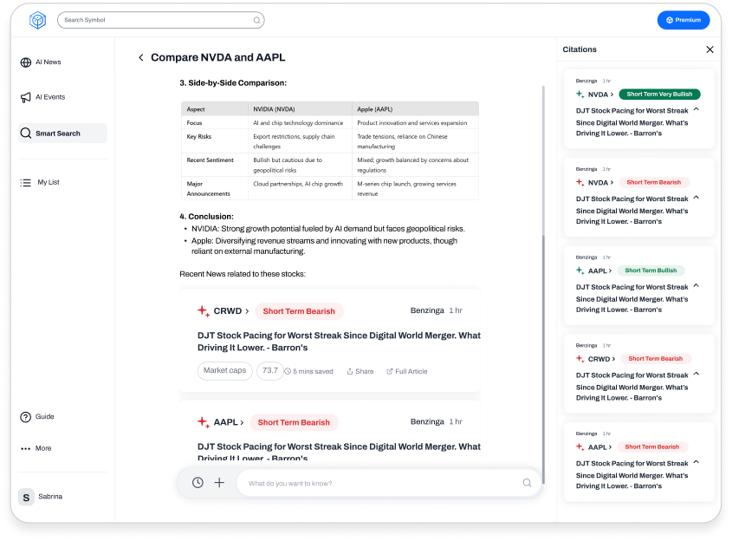Click the Short Term Bearish tag on CRWD citation
This screenshot has height=541, width=732.
point(656,359)
